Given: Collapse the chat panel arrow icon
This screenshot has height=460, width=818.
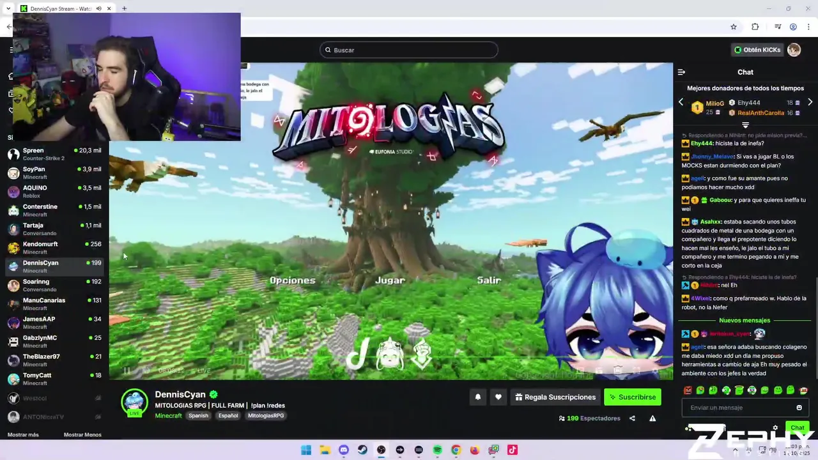Looking at the screenshot, I should [681, 72].
